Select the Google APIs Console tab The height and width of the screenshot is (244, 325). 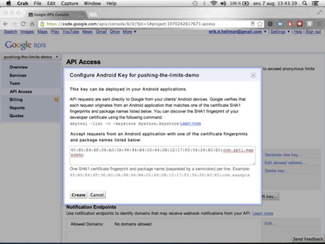tap(56, 15)
